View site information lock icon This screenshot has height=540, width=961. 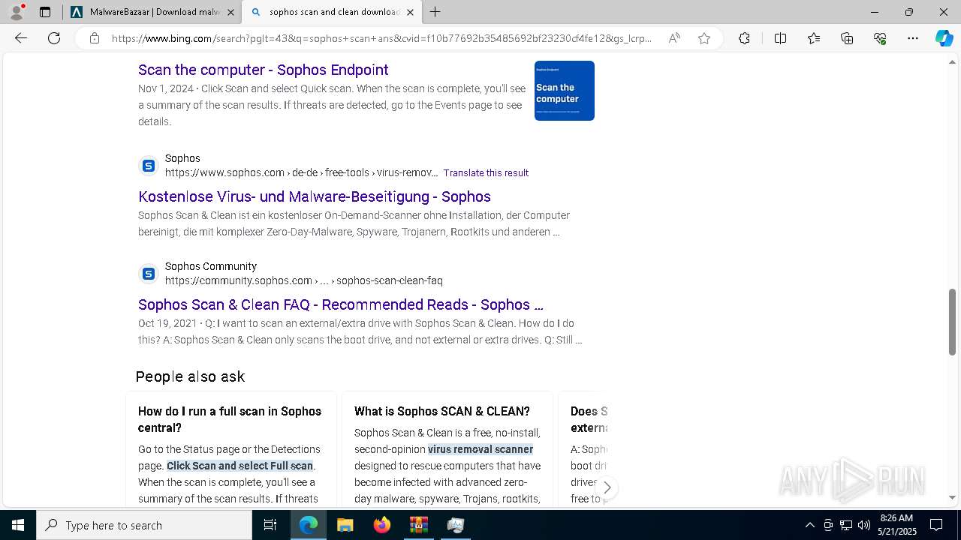[94, 38]
